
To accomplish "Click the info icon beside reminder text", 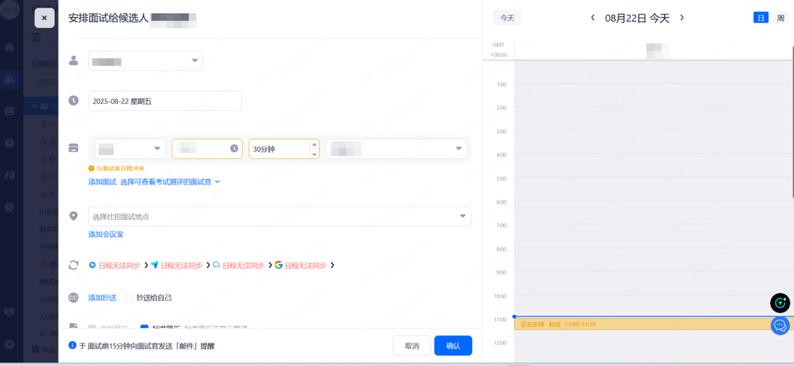I will click(72, 345).
